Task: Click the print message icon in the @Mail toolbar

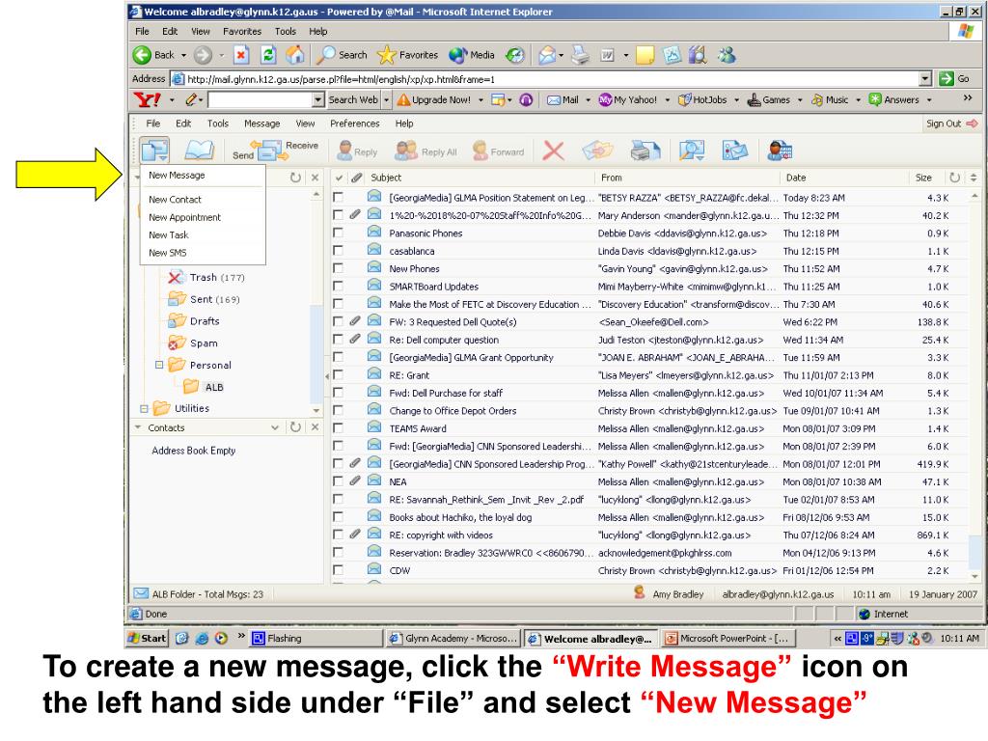Action: pyautogui.click(x=645, y=151)
